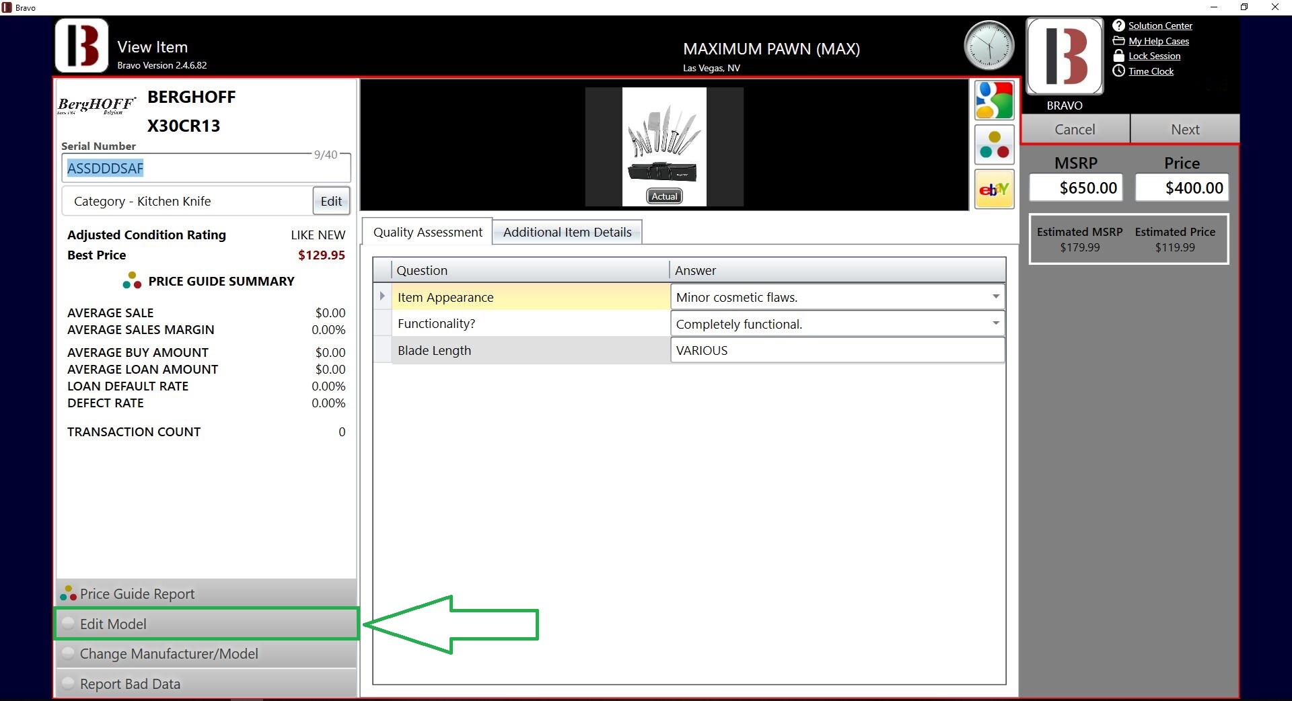Click the TRANSACTION COUNT row
This screenshot has width=1292, height=701.
click(x=206, y=431)
